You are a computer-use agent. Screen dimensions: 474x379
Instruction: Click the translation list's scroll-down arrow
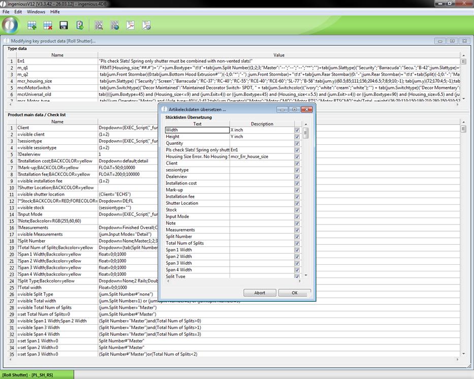point(306,275)
